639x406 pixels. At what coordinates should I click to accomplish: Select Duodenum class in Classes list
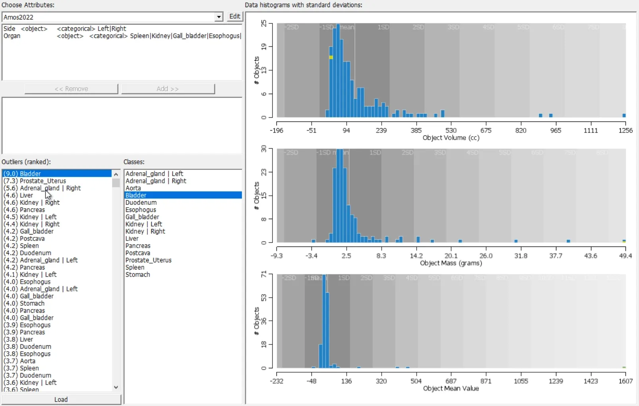click(x=141, y=202)
